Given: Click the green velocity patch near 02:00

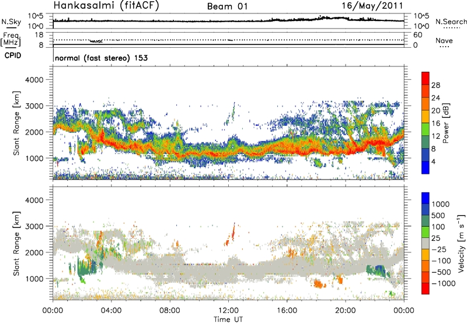Looking at the screenshot, I should (83, 268).
